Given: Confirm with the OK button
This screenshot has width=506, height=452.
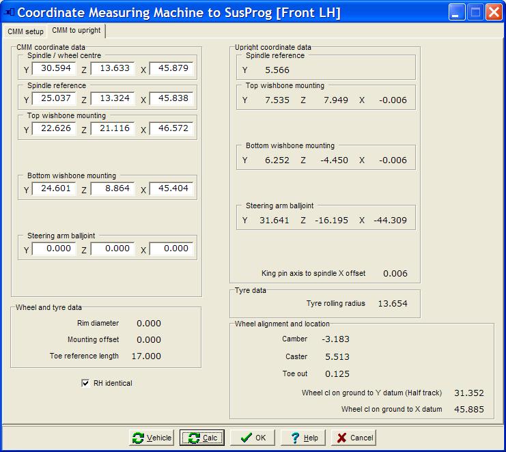Looking at the screenshot, I should click(253, 438).
